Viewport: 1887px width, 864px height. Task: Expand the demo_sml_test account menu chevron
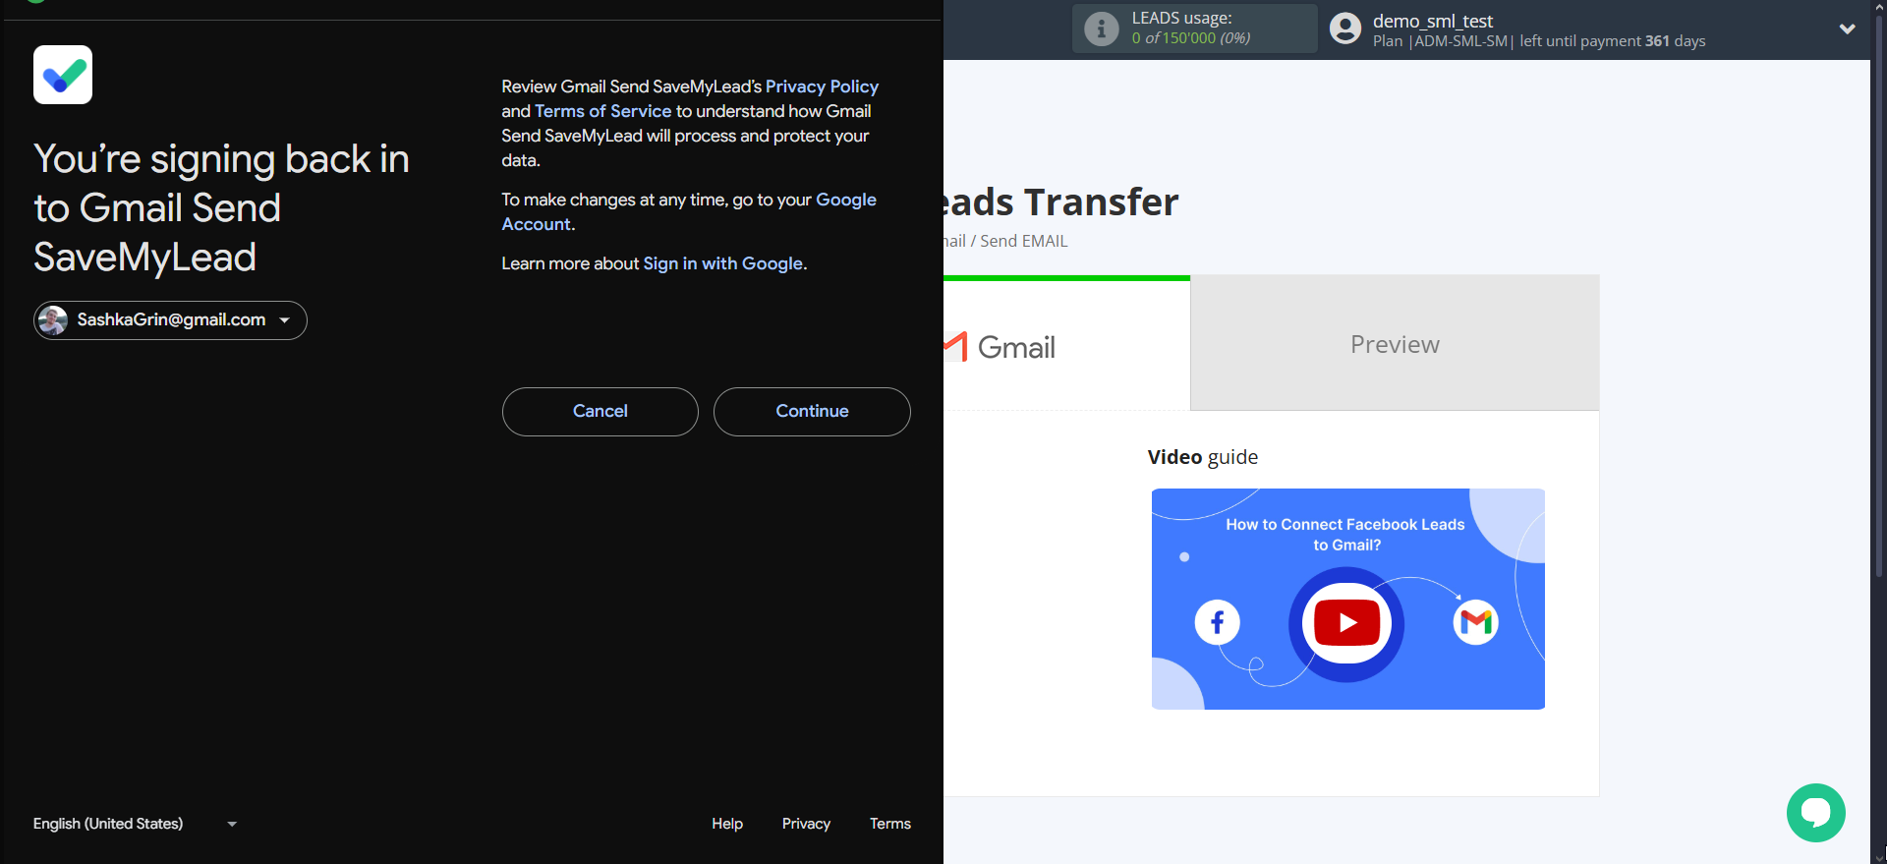click(x=1847, y=29)
